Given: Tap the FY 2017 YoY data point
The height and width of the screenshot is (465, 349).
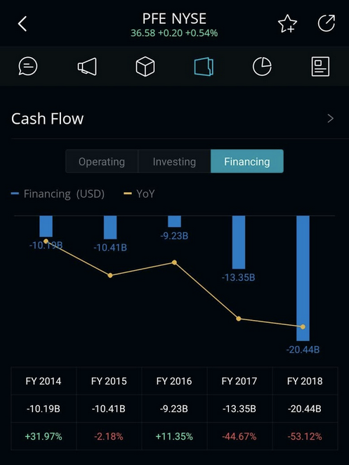Looking at the screenshot, I should click(x=239, y=319).
